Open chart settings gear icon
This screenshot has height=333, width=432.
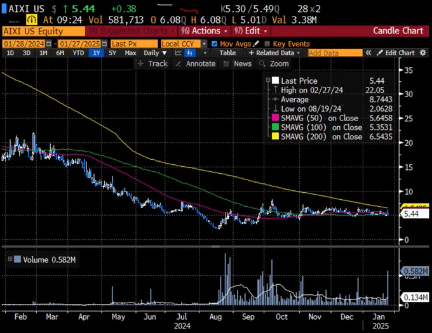422,53
